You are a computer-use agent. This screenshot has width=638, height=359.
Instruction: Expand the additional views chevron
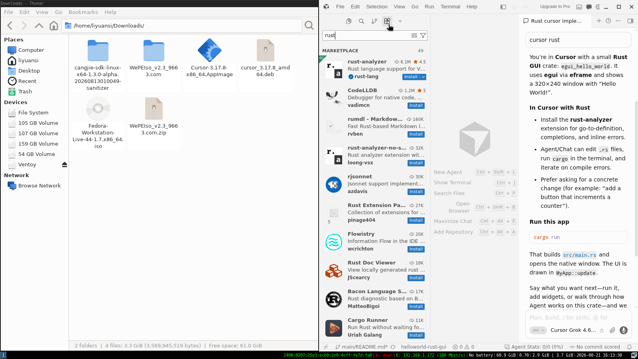[x=400, y=21]
